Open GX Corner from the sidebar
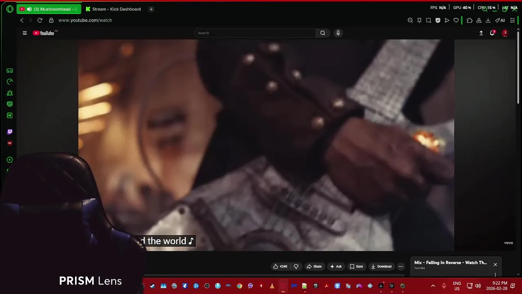The height and width of the screenshot is (294, 522). point(10,71)
